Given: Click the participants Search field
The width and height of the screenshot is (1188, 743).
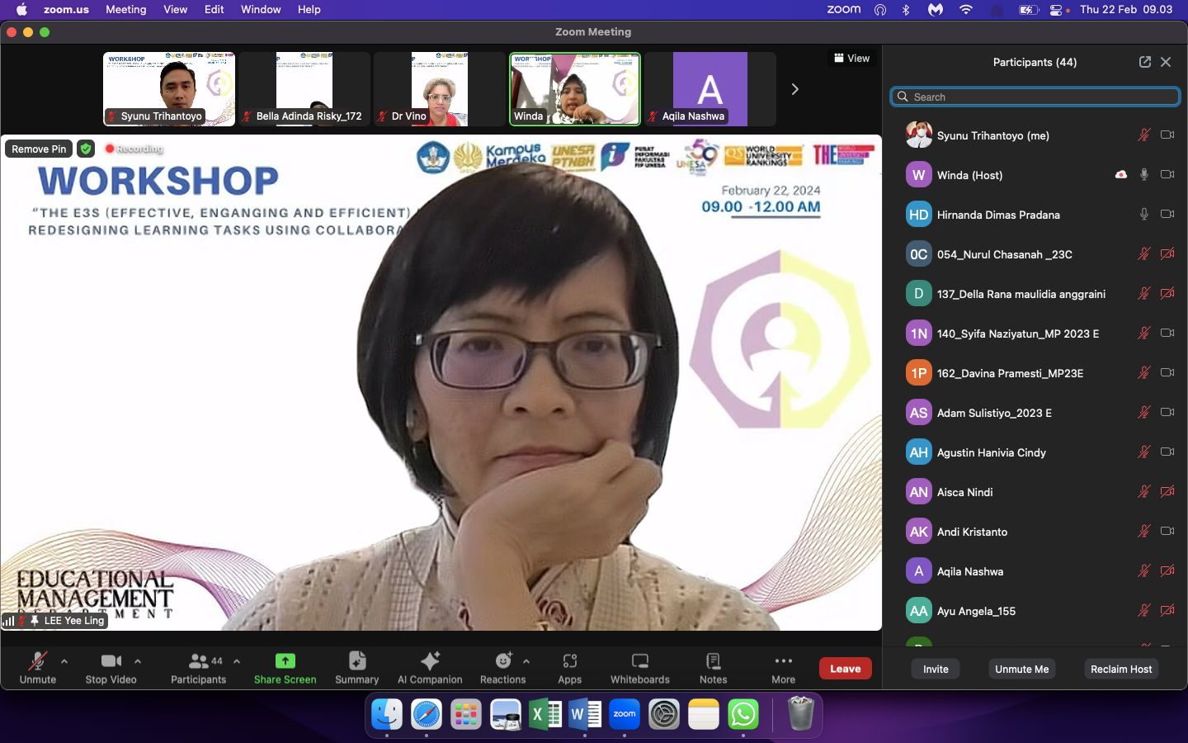Looking at the screenshot, I should [1035, 97].
